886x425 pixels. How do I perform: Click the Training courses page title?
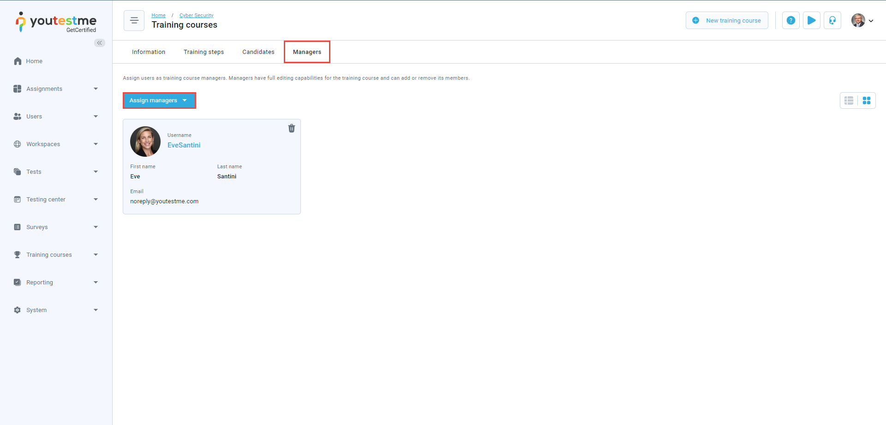185,25
